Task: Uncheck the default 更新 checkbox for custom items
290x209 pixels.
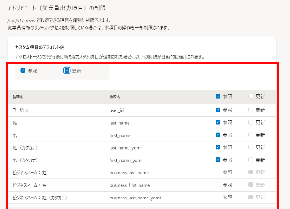Action: [x=67, y=71]
